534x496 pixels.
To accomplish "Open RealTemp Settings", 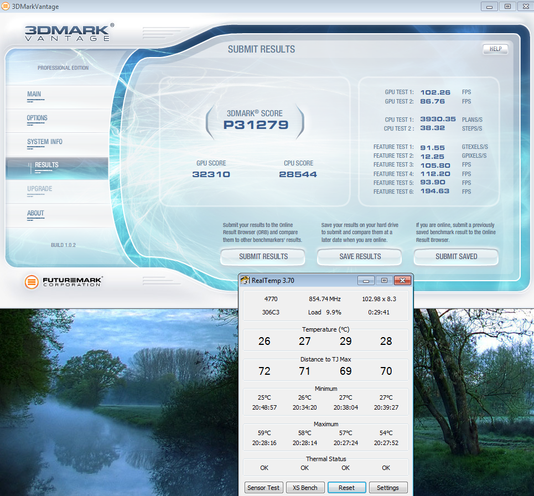I will tap(388, 488).
